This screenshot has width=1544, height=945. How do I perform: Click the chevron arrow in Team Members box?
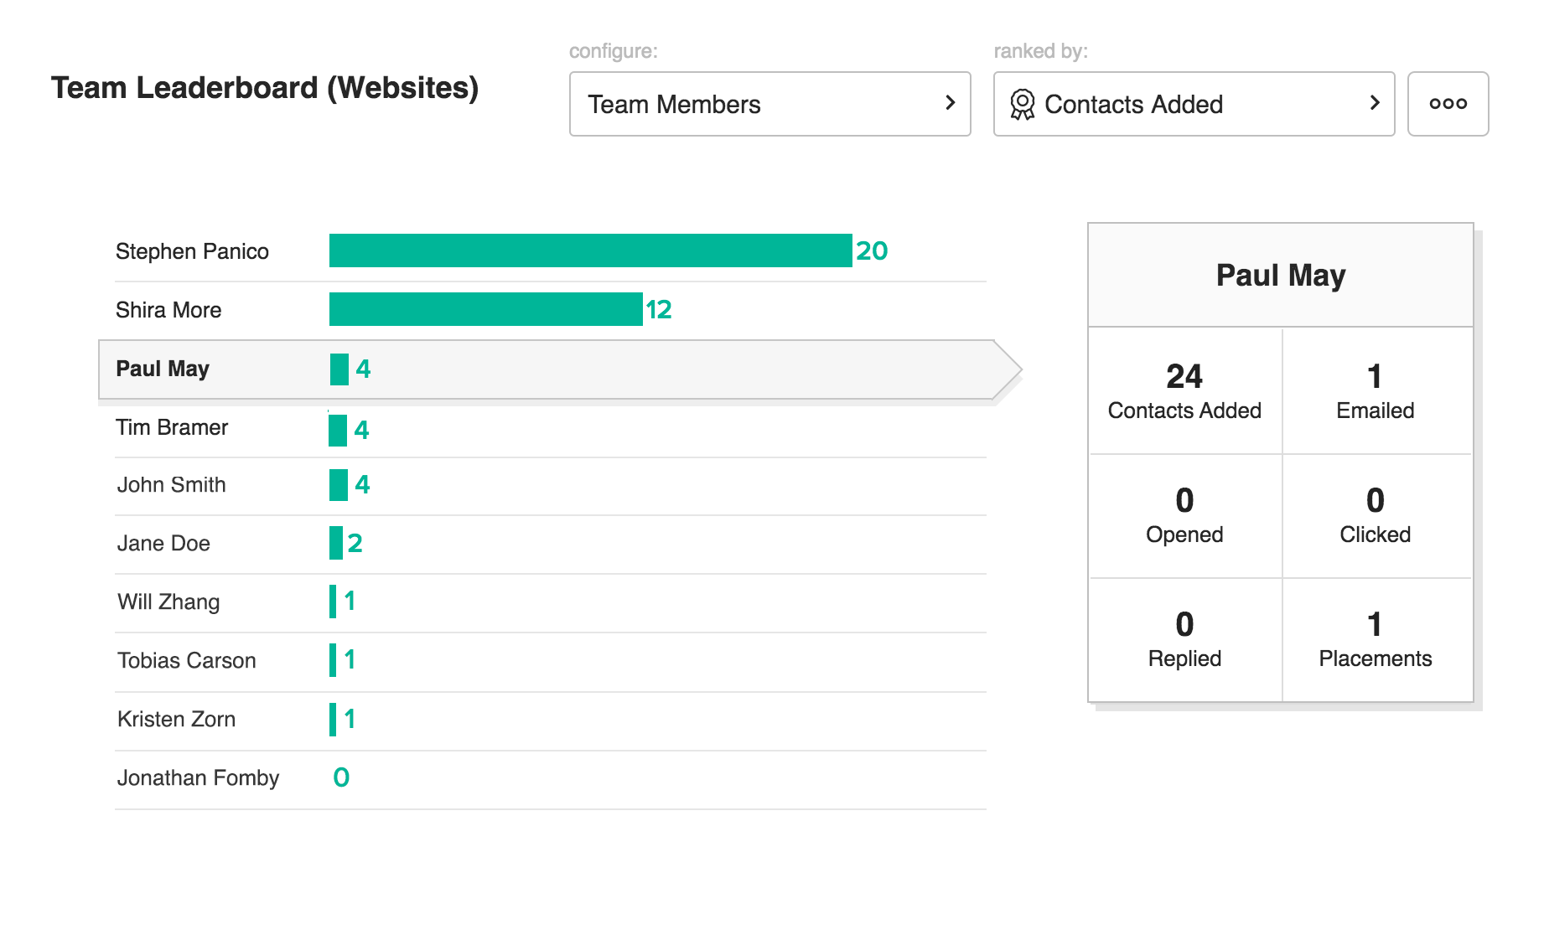[951, 103]
